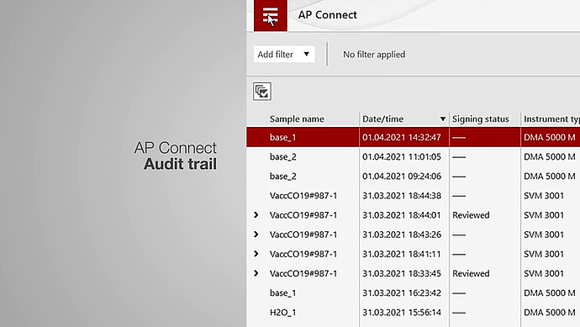Click the select-all checkmarks icon

point(262,92)
